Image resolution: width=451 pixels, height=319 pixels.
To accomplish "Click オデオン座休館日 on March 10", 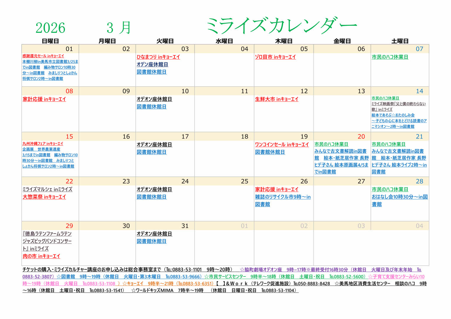I will 154,99.
